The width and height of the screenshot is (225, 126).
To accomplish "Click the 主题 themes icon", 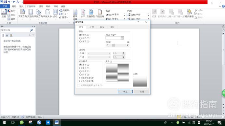I will [x=4, y=14].
